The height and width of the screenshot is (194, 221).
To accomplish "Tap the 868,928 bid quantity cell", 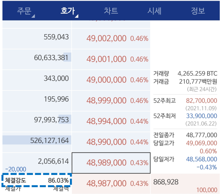I will click(185, 184).
